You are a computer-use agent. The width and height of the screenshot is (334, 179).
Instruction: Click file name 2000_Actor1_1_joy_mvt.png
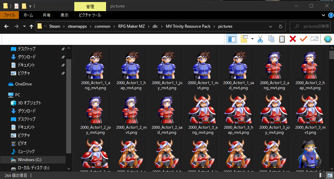pos(166,85)
